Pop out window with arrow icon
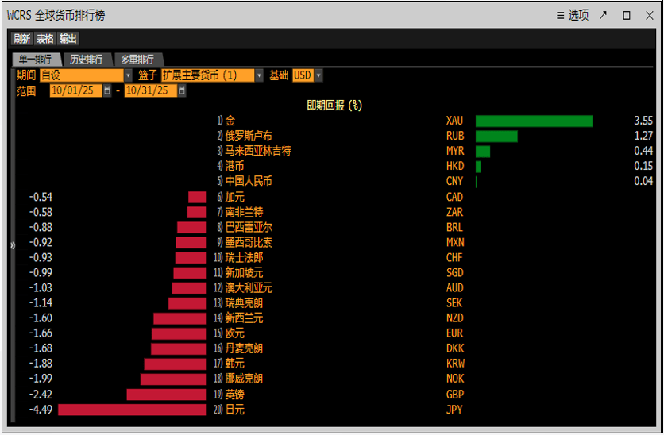664x435 pixels. pyautogui.click(x=604, y=15)
